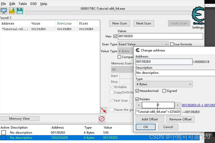
Task: Click value 001392E0 in highlighted address row
Action: click(110, 138)
